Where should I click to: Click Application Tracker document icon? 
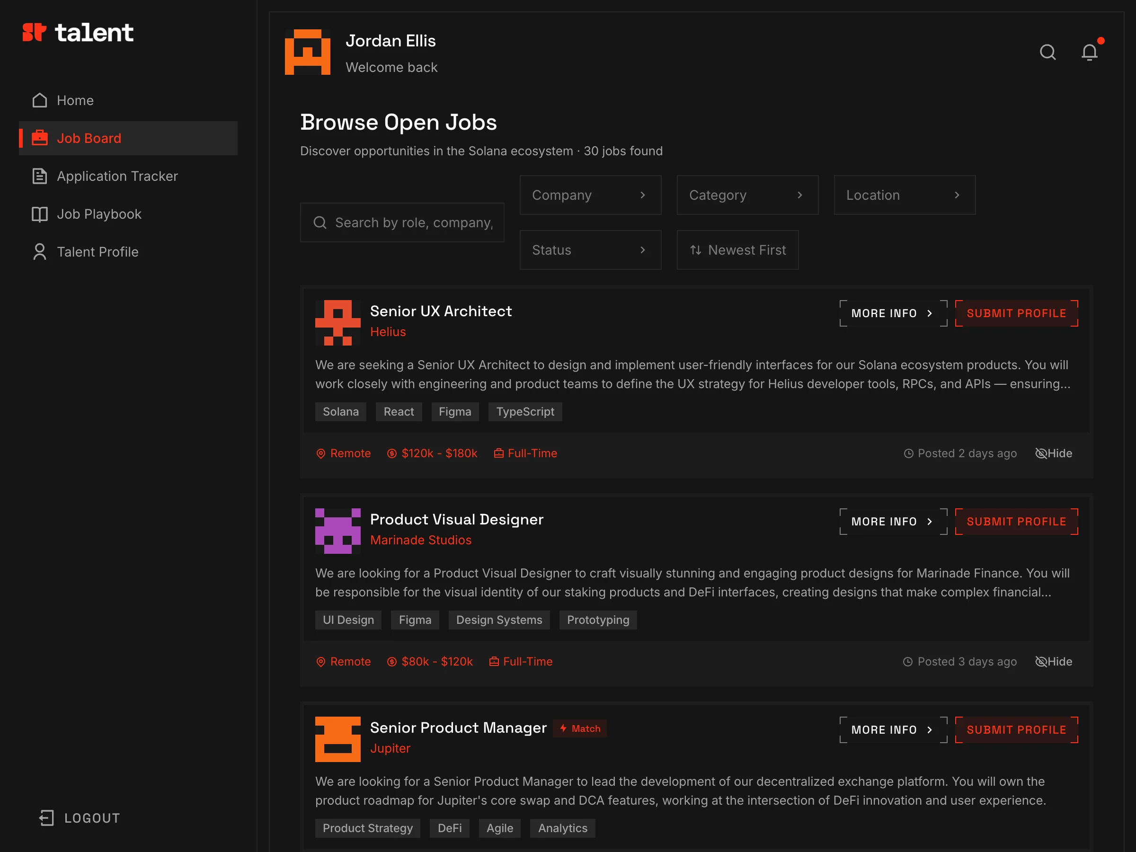40,176
